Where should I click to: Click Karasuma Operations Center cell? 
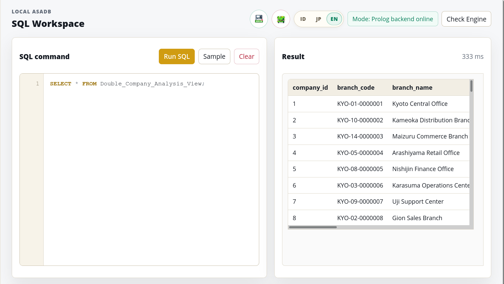pyautogui.click(x=428, y=186)
